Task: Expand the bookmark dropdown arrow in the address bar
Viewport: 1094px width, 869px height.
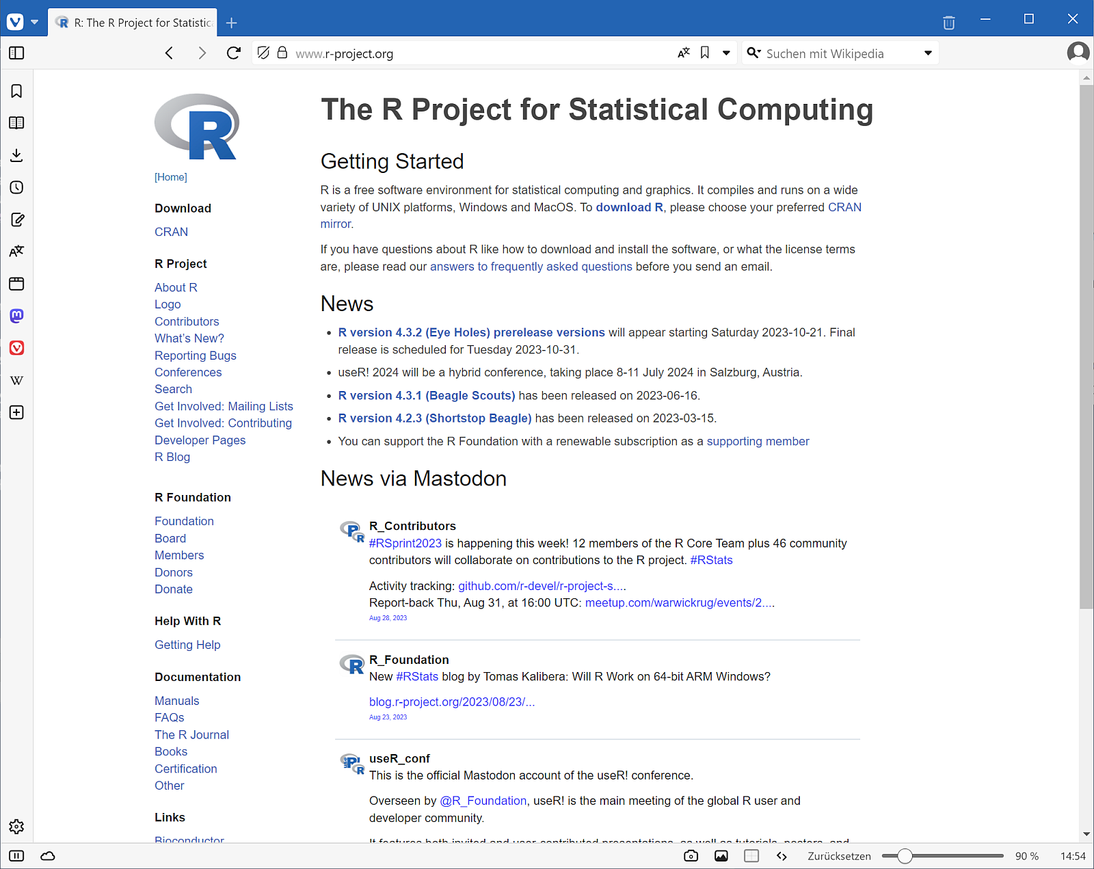Action: tap(726, 53)
